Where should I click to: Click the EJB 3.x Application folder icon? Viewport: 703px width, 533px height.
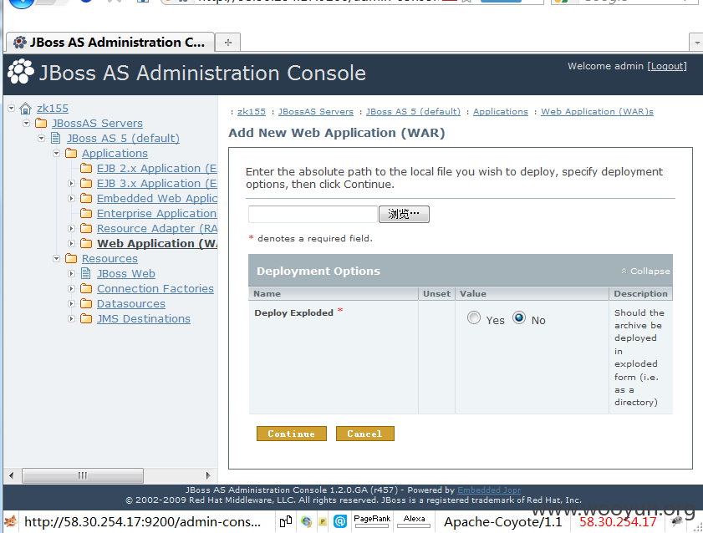click(86, 183)
